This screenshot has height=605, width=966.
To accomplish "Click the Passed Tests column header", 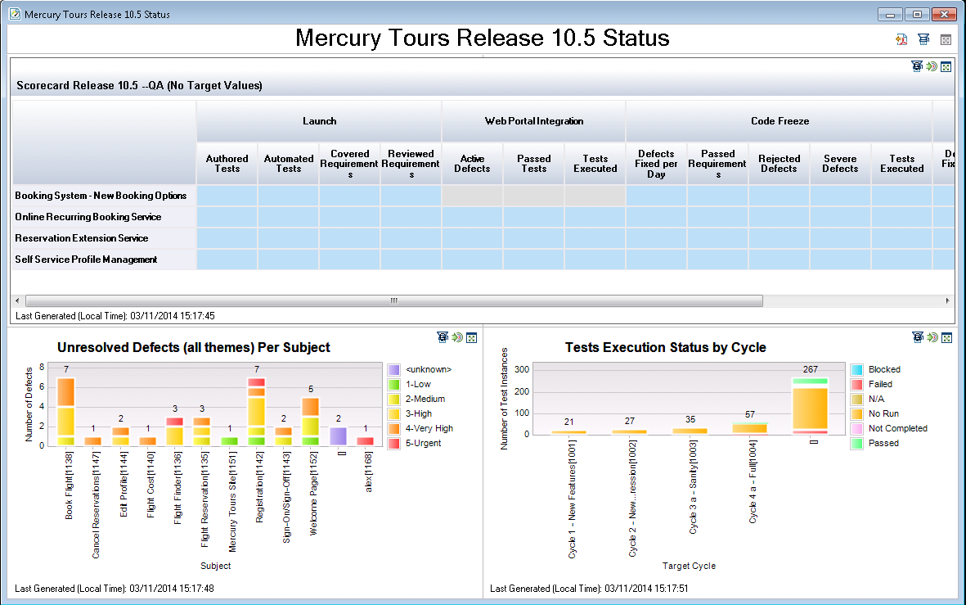I will pos(533,164).
